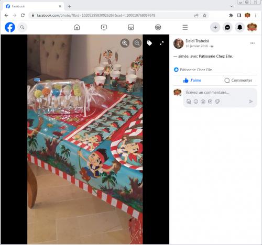This screenshot has height=245, width=262.
Task: Open the Facebook home logo
Action: point(10,27)
